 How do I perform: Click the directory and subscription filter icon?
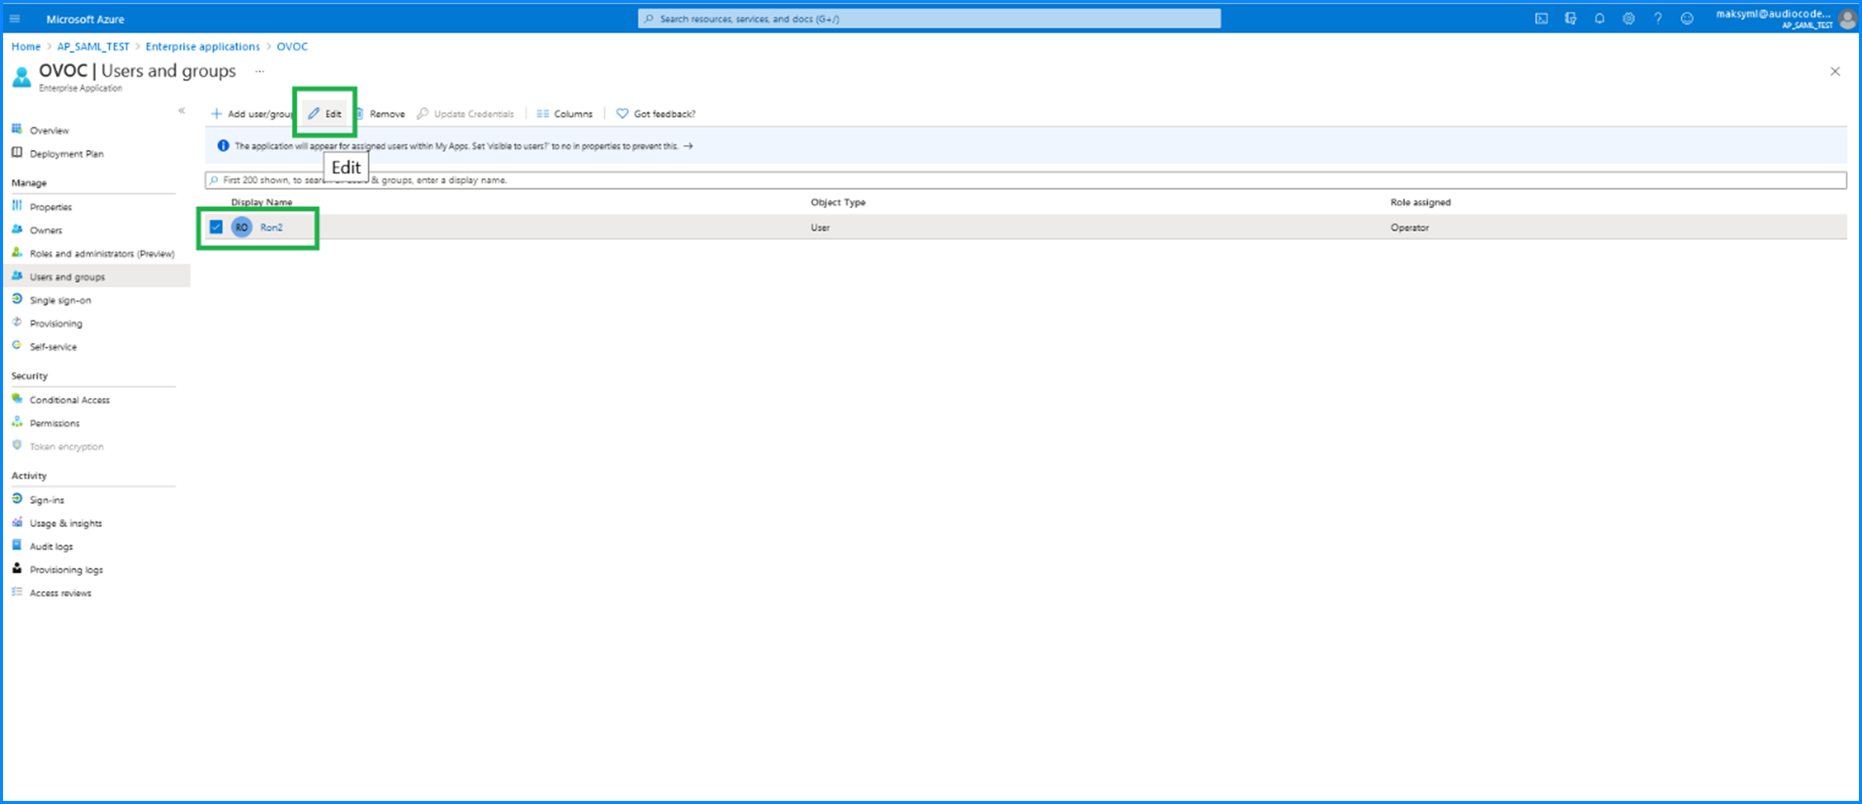point(1570,19)
